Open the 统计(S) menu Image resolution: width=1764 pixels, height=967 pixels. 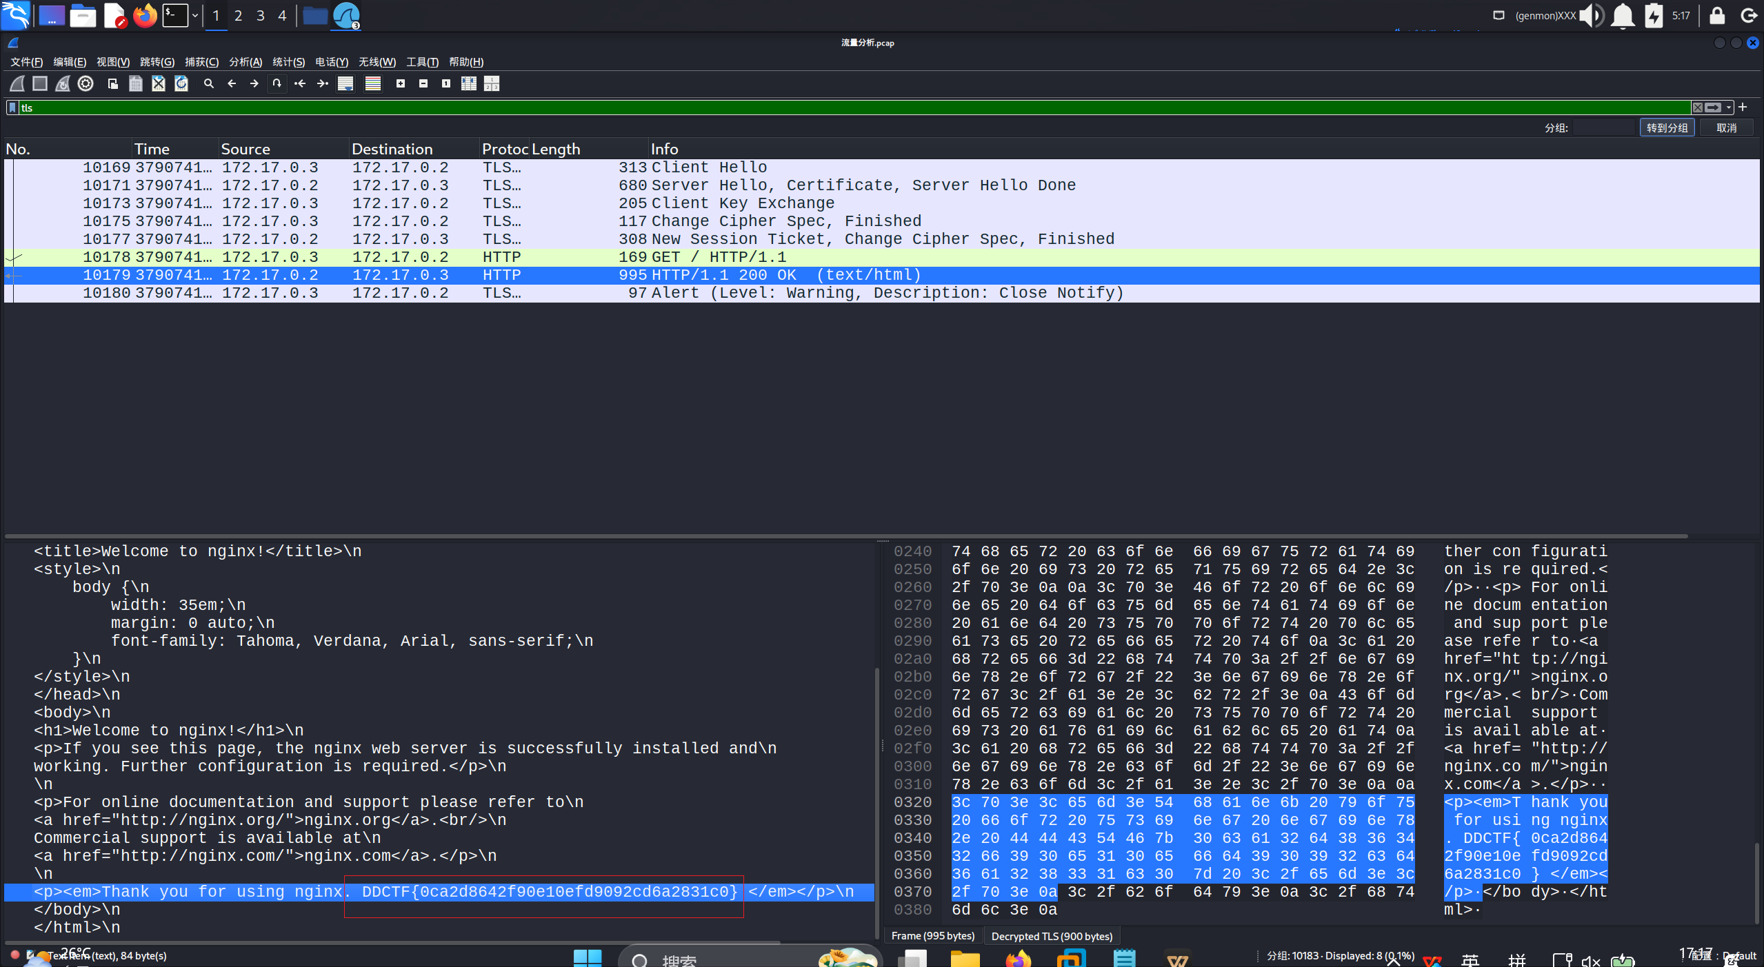pos(289,62)
